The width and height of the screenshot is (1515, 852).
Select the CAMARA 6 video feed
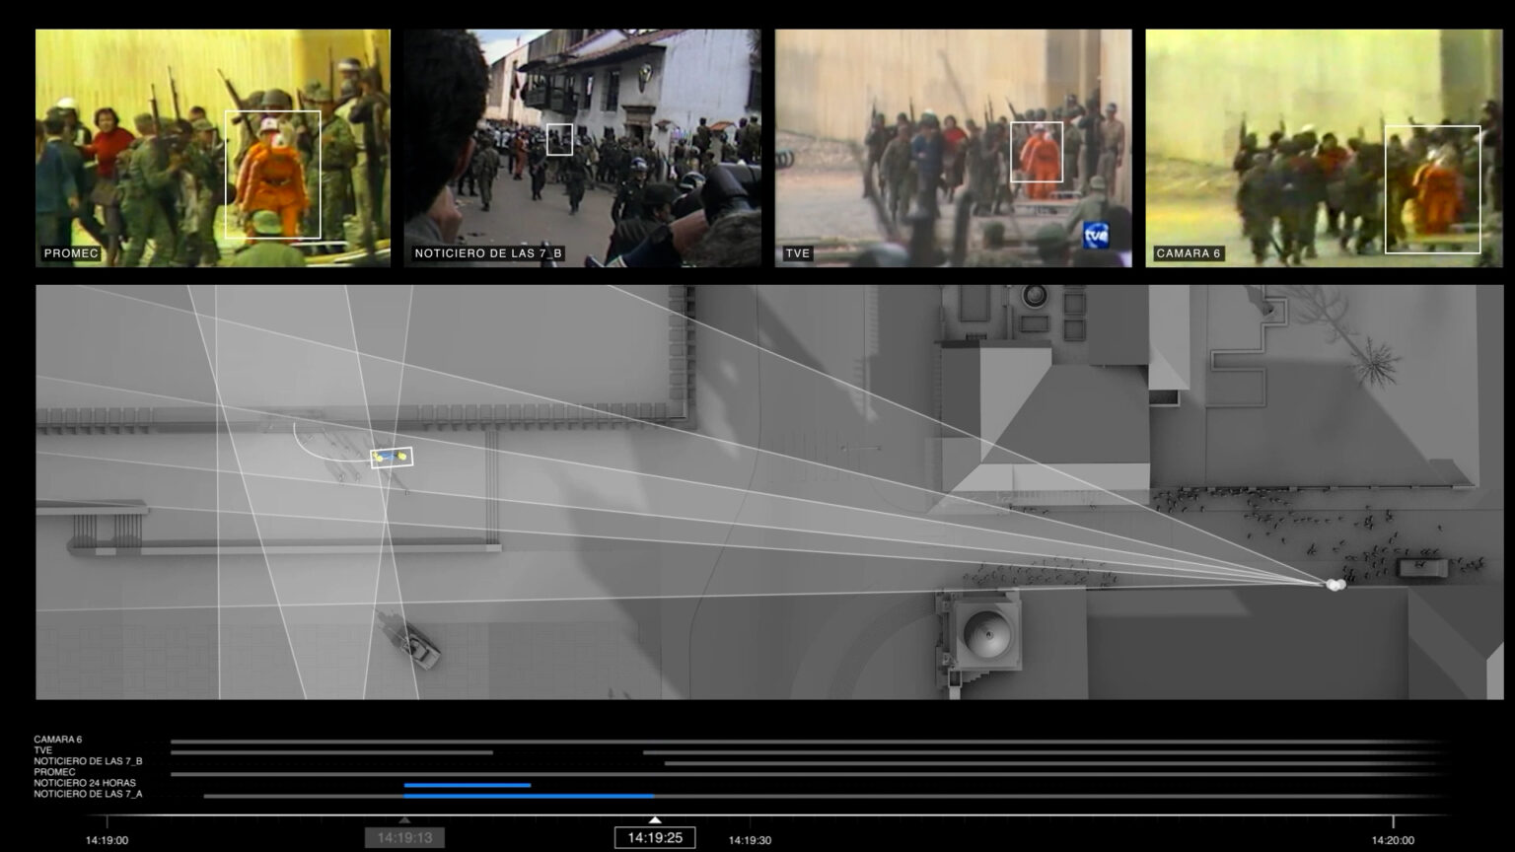point(1324,148)
